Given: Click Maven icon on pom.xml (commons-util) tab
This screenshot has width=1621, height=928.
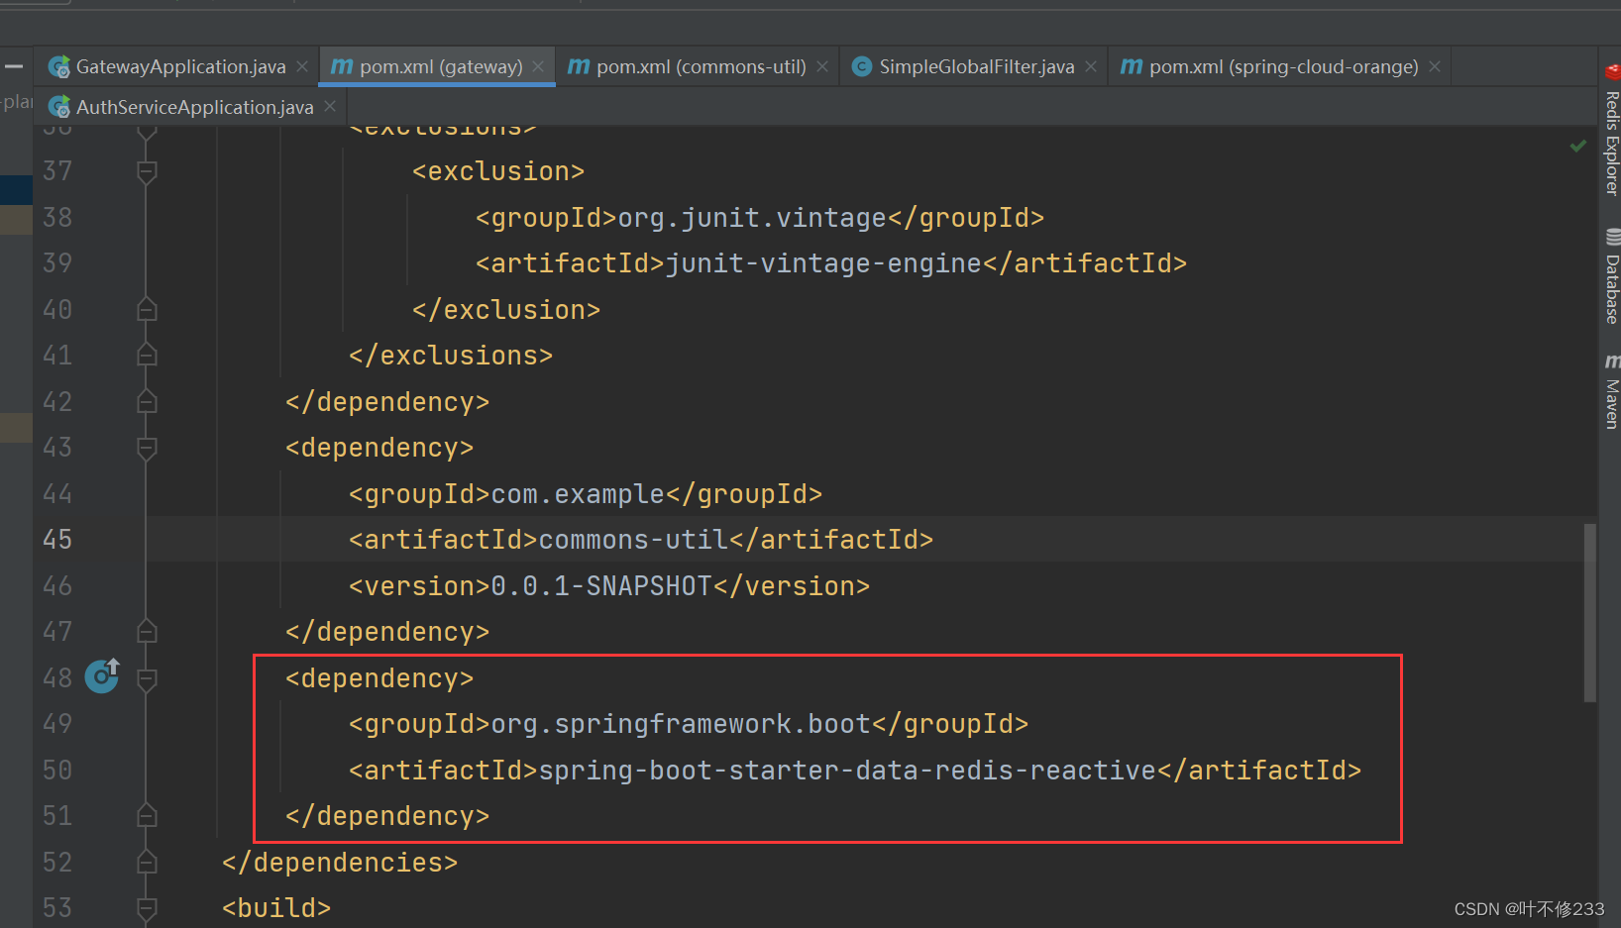Looking at the screenshot, I should [579, 66].
